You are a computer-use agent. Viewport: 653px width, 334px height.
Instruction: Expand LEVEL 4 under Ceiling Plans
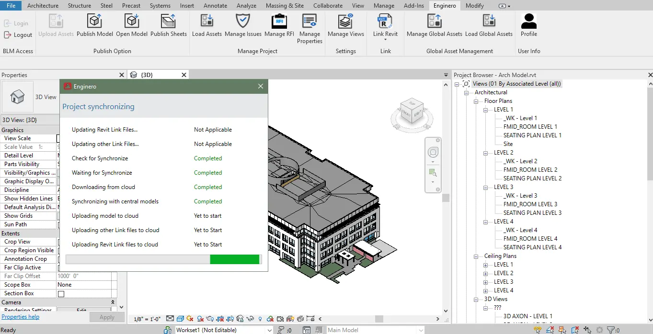coord(485,291)
